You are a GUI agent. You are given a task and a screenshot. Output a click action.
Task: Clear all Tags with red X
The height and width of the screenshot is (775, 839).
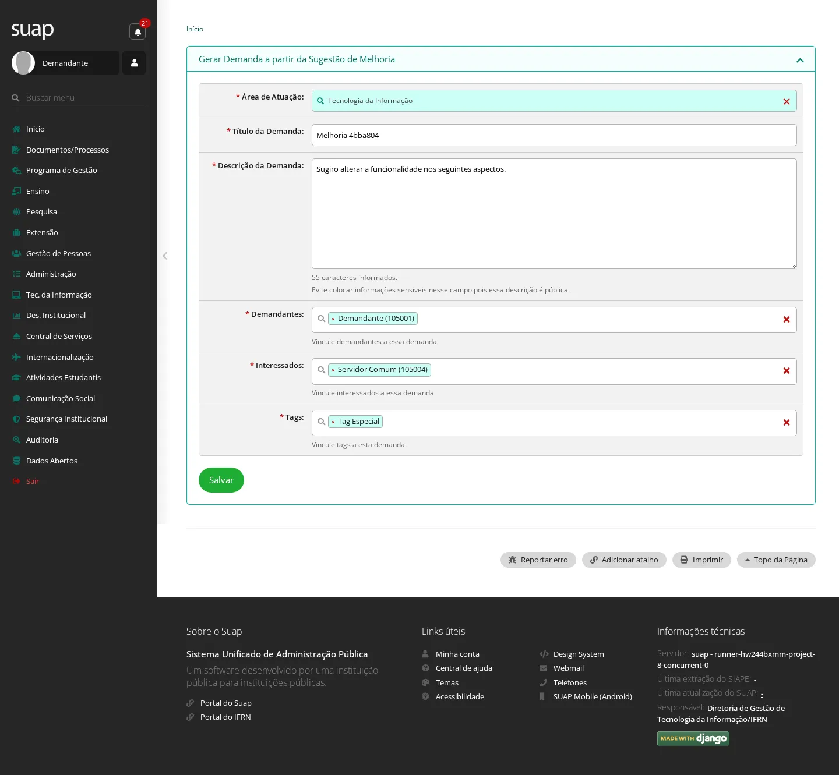pyautogui.click(x=787, y=423)
